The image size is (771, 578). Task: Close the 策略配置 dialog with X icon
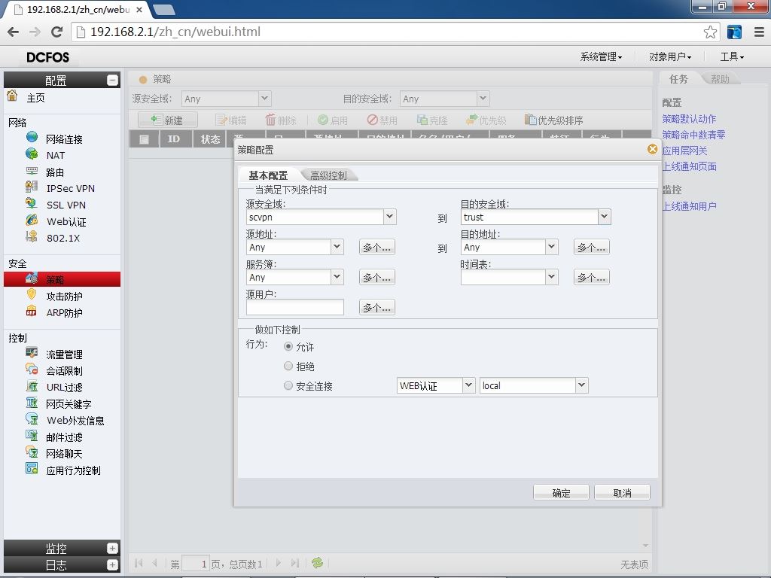pyautogui.click(x=652, y=149)
